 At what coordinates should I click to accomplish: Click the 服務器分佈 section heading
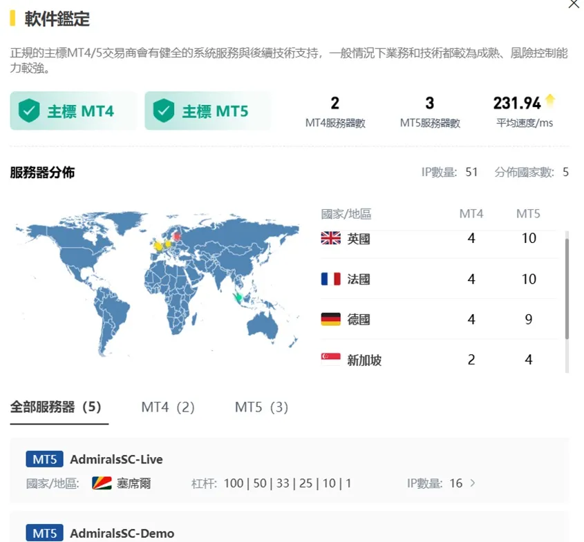[42, 172]
